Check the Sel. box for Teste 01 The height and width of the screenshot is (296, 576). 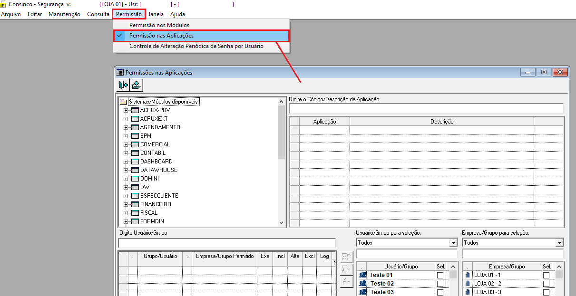click(x=440, y=275)
